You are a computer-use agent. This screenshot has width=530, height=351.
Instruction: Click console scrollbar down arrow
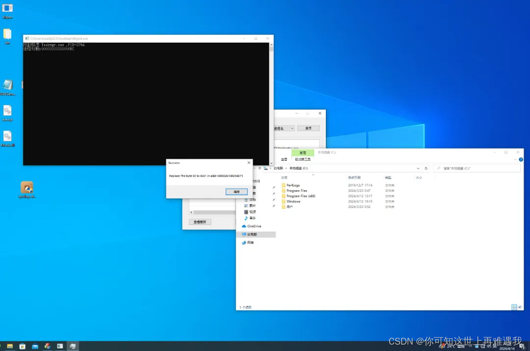(x=271, y=163)
